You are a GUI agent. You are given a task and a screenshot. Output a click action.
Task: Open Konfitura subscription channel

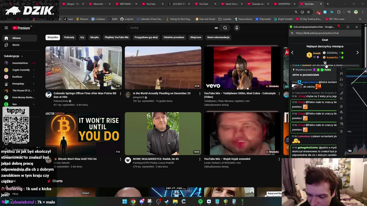(x=17, y=77)
